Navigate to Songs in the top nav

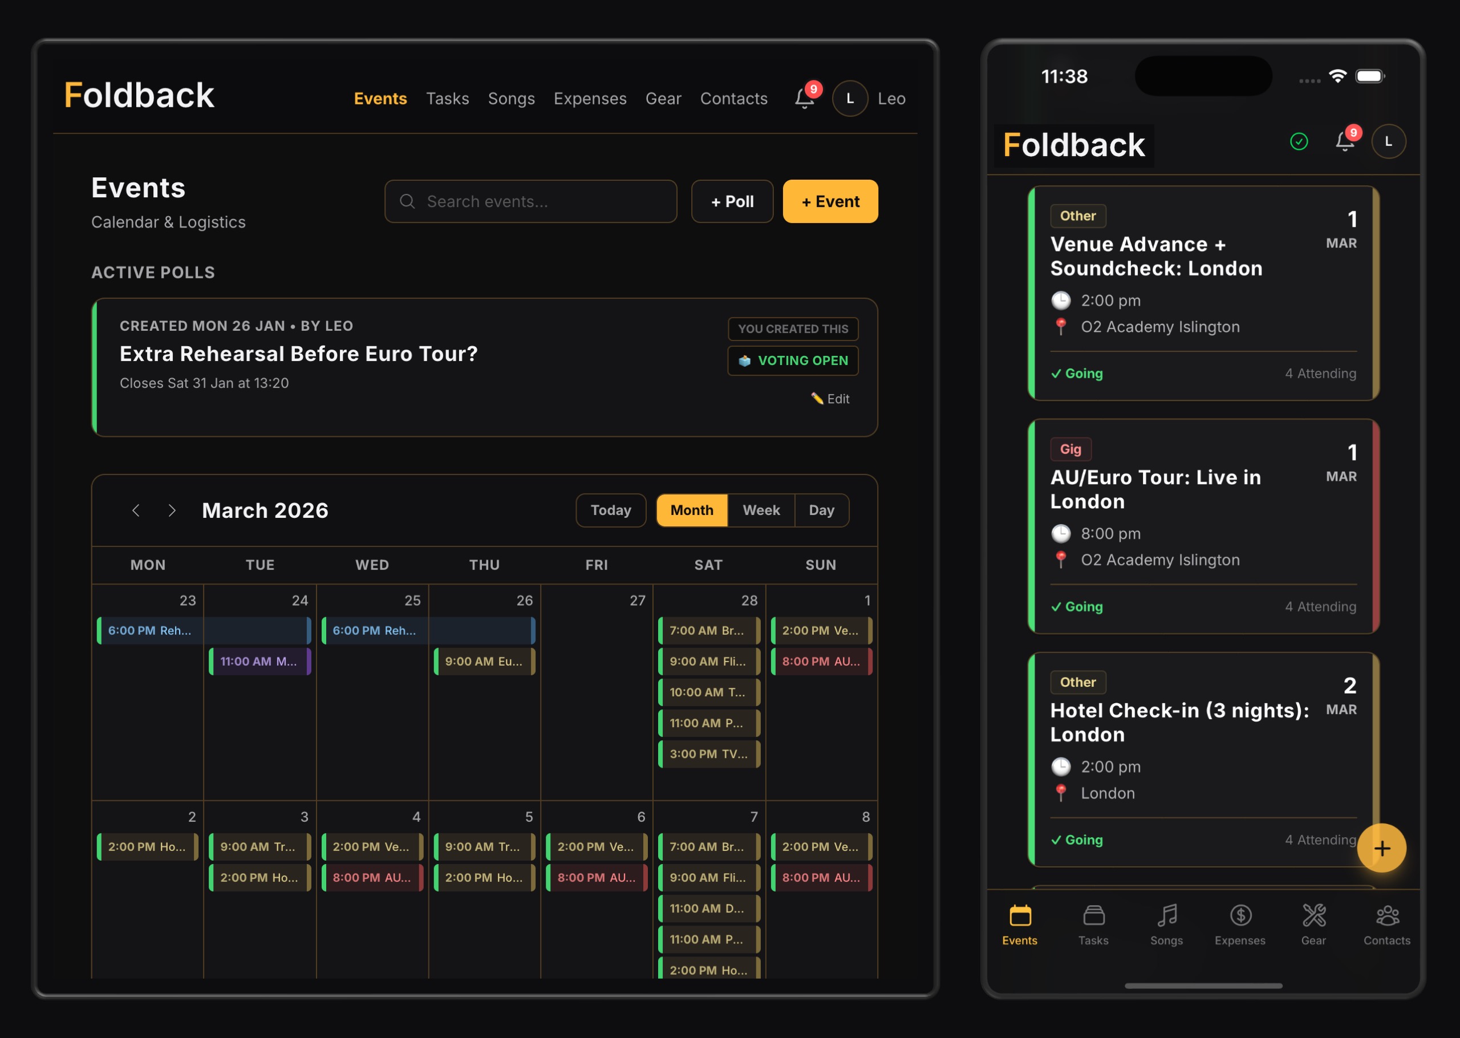pyautogui.click(x=510, y=99)
